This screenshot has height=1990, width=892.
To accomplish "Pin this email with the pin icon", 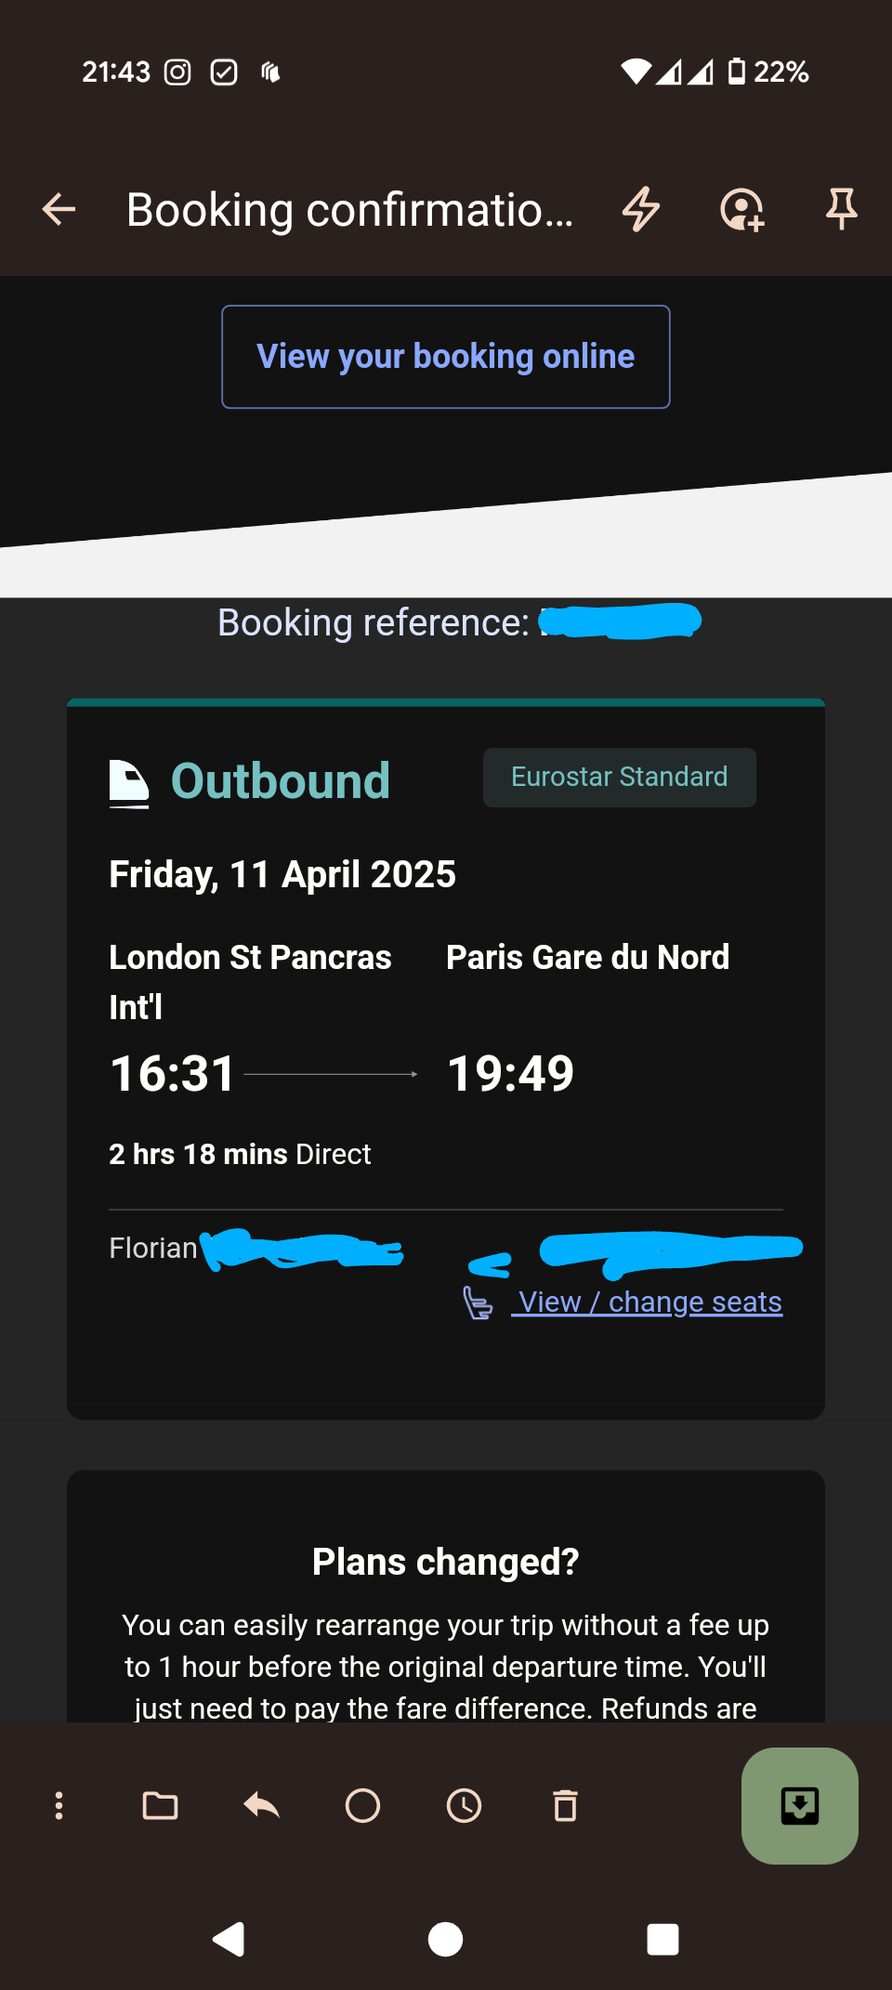I will click(841, 209).
